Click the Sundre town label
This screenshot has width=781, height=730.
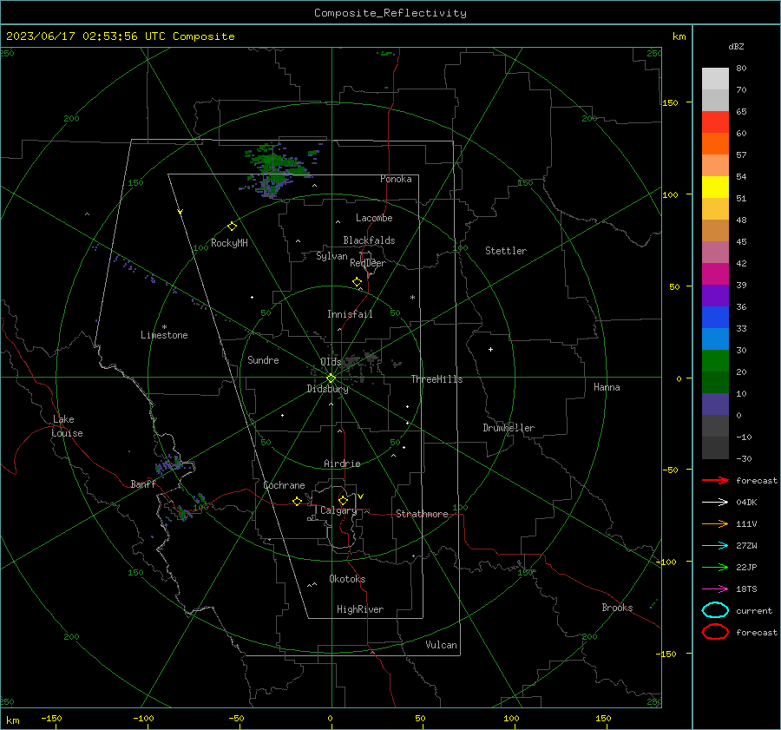263,359
